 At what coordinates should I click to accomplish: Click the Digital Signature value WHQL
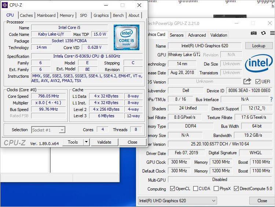click(x=256, y=153)
